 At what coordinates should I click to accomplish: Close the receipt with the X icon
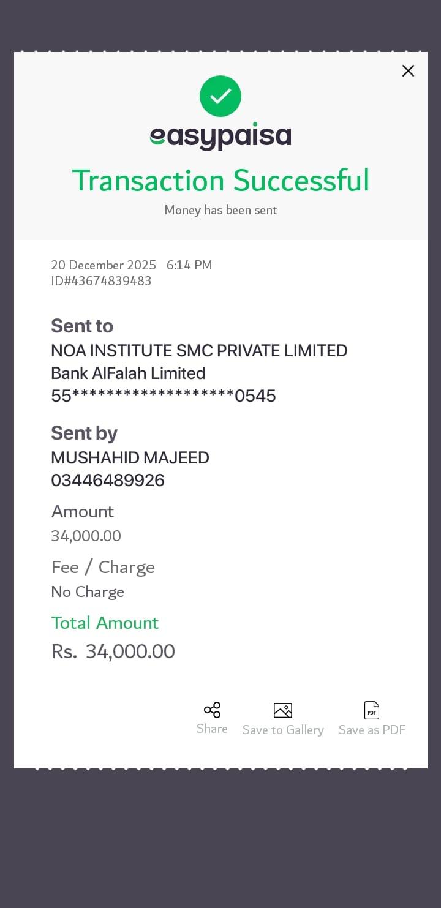(408, 71)
